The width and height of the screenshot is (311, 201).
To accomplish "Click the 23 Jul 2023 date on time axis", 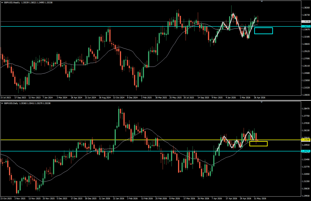I will click(5, 98).
